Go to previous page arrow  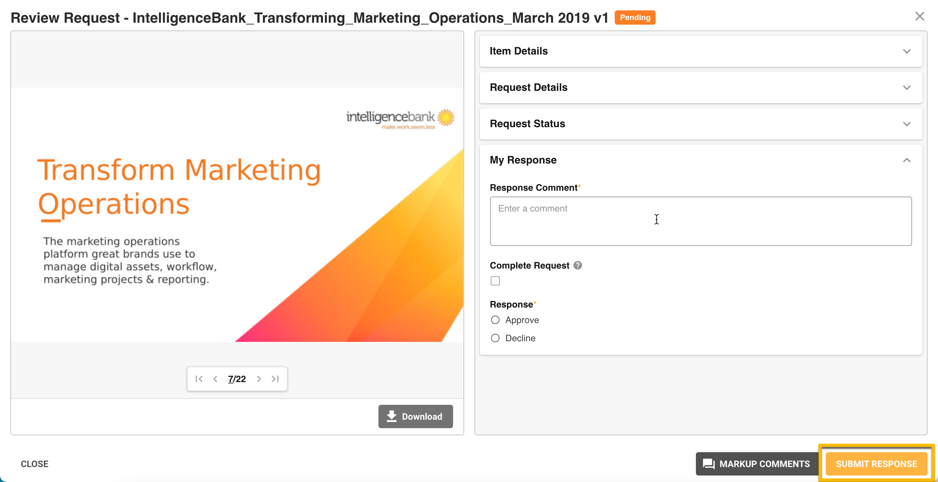coord(215,379)
